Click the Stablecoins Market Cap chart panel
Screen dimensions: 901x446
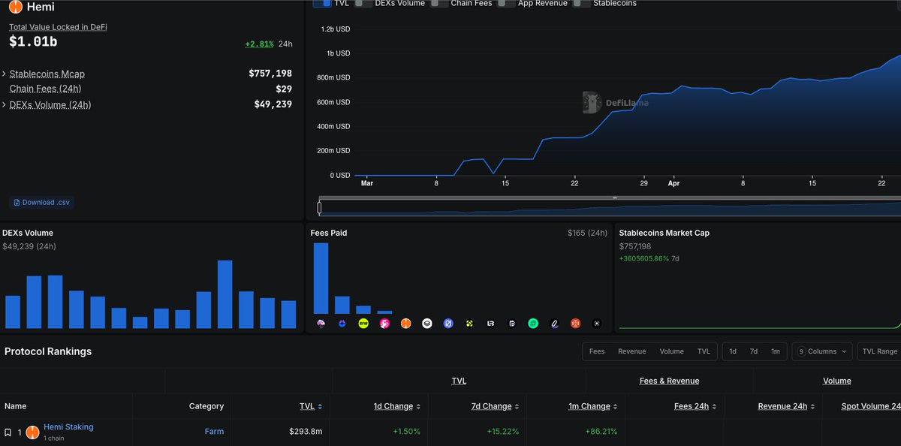point(758,278)
